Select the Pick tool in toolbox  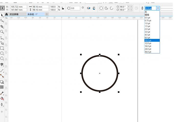pos(2,15)
